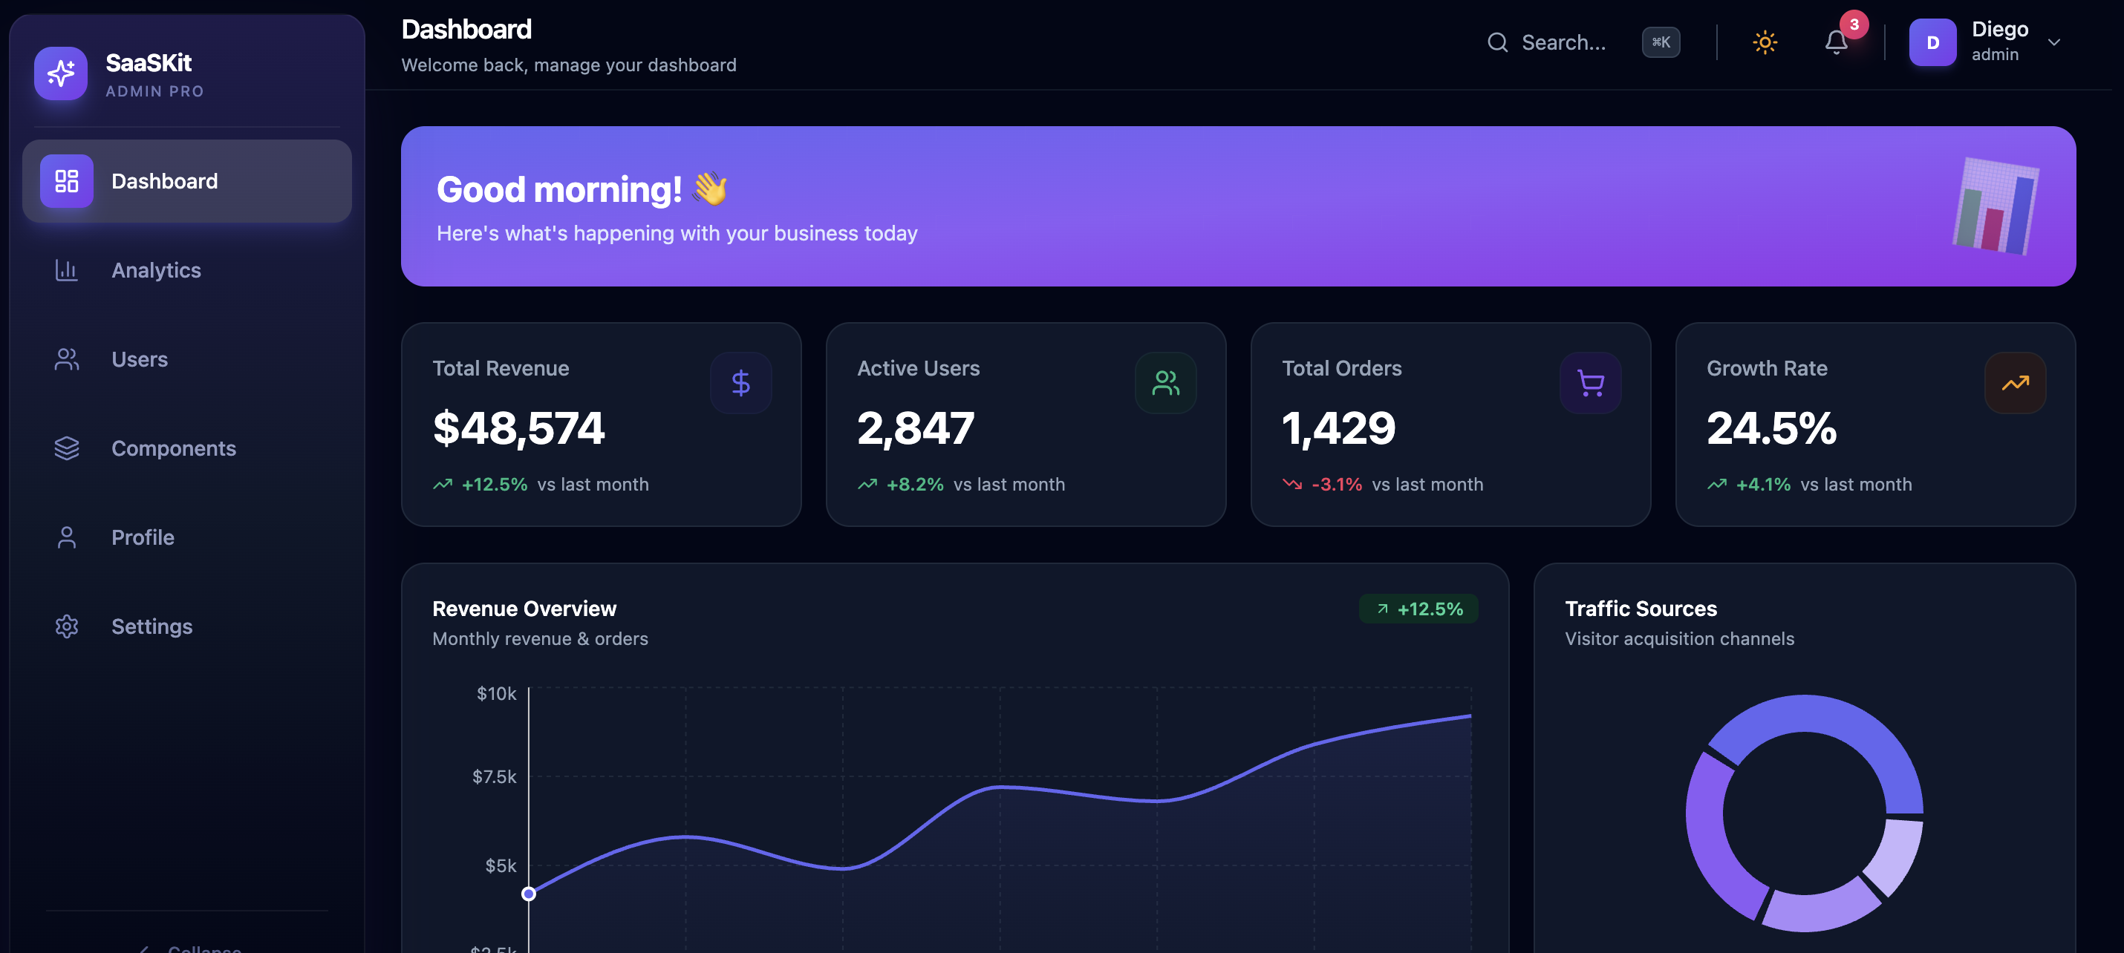Click the $10k axis label
Viewport: 2124px width, 953px height.
point(496,694)
